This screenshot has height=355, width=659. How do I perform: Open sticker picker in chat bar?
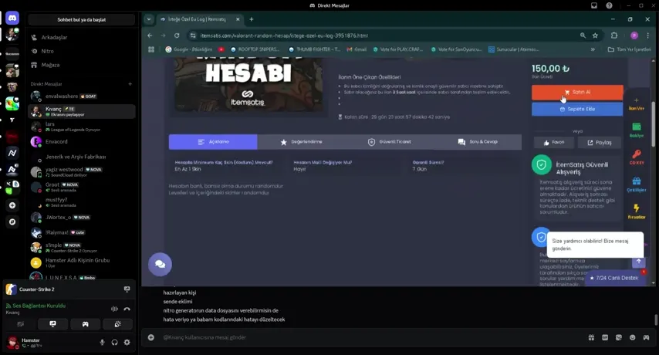coord(619,337)
